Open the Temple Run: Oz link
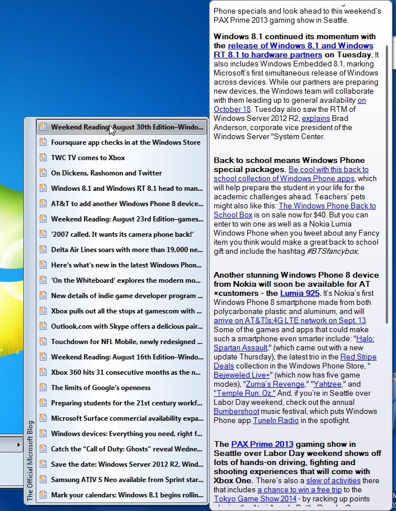This screenshot has height=511, width=396. click(x=245, y=393)
